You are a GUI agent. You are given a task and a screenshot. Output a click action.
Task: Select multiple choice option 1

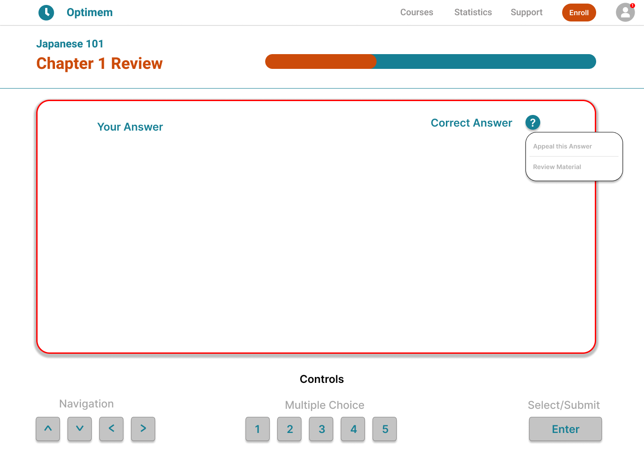(x=258, y=429)
